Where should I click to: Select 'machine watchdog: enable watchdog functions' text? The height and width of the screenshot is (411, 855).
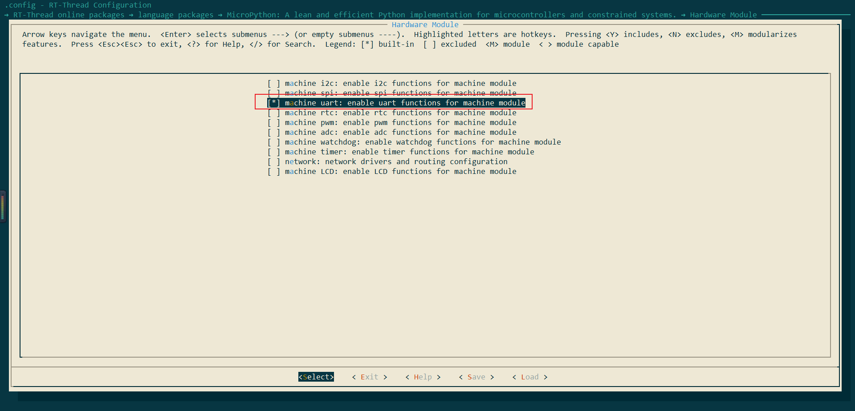[x=381, y=142]
